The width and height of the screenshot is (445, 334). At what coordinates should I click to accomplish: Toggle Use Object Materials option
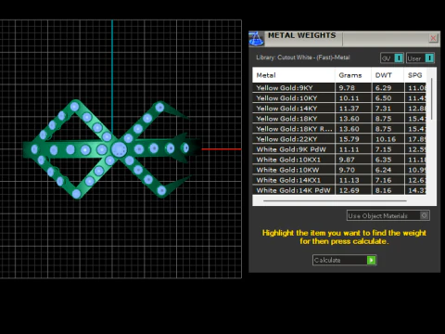(x=425, y=215)
